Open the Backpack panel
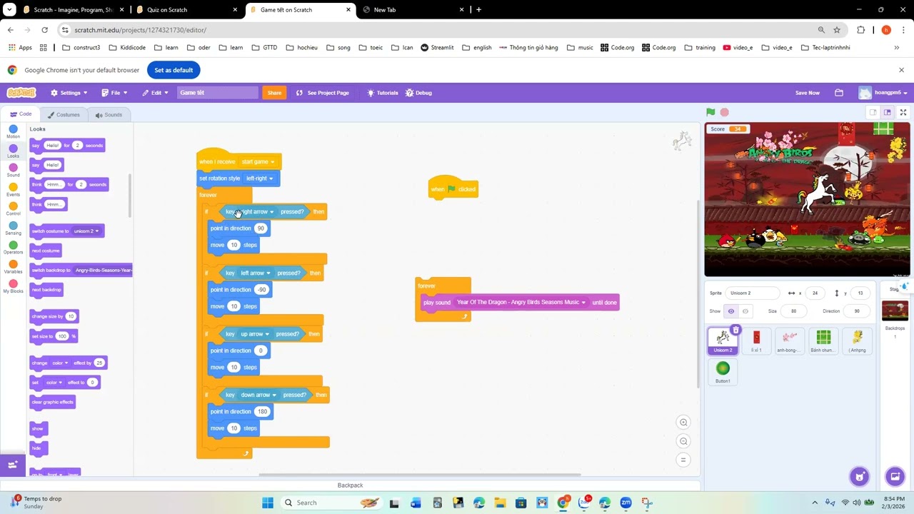The image size is (914, 514). click(350, 485)
